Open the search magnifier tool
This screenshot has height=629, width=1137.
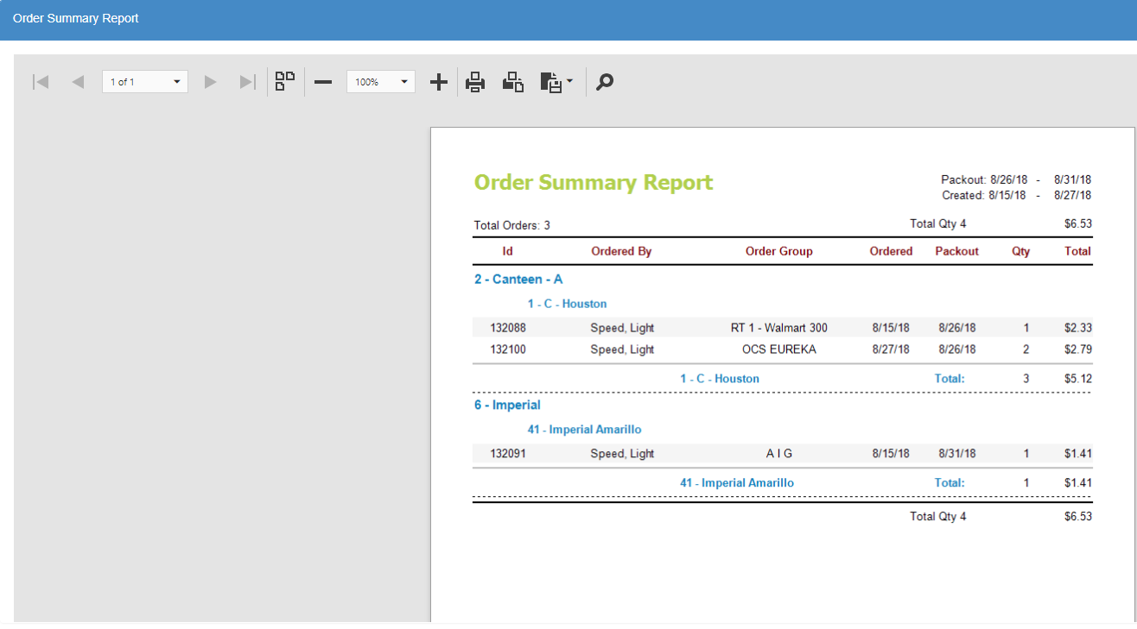pos(605,82)
